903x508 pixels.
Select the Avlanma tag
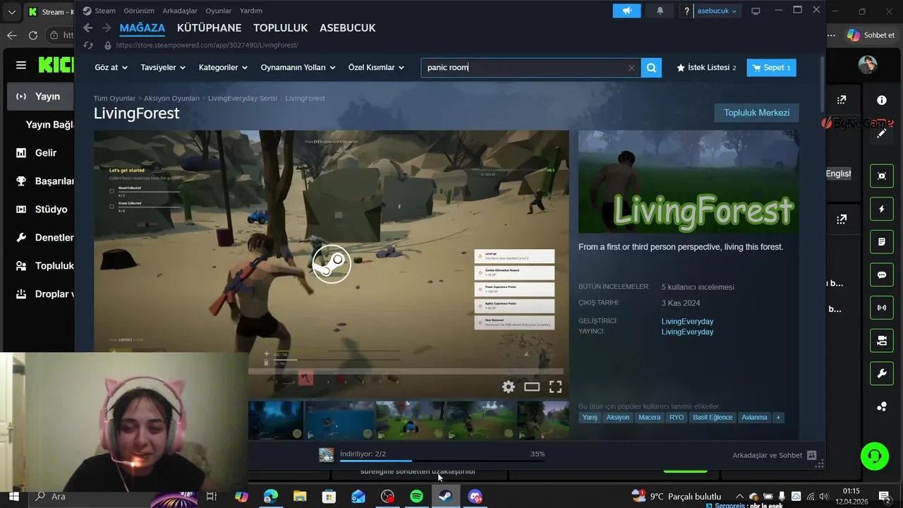click(754, 418)
